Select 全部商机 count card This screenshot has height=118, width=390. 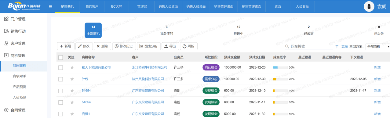[x=93, y=30]
